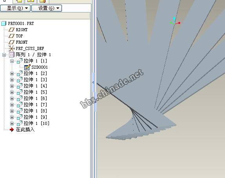Open the 显示 dropdown menu

tap(15, 8)
